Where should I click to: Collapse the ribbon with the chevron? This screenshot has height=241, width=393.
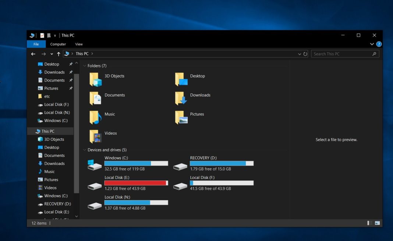[x=372, y=44]
